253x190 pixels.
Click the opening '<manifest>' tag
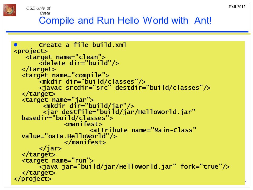[x=83, y=124]
